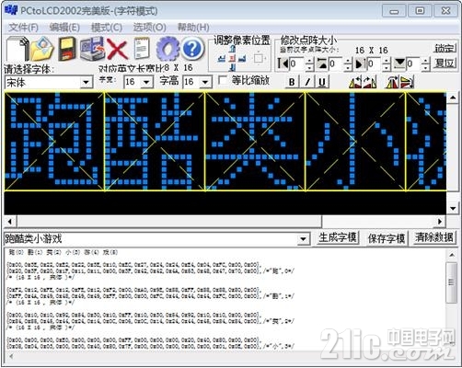The width and height of the screenshot is (462, 368).
Task: Click the notepad document icon
Action: (142, 49)
